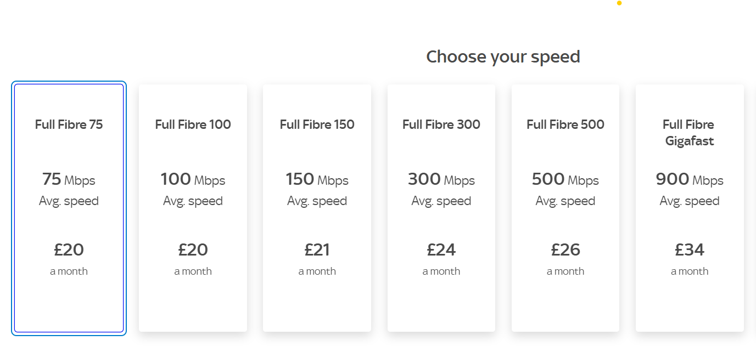
Task: Click the 75 Mbps speed label
Action: pos(69,179)
